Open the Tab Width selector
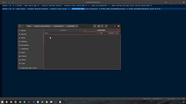 point(157,99)
